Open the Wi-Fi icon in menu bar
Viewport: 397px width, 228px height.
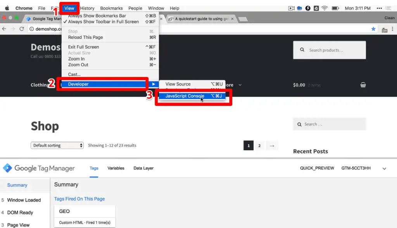coord(325,7)
